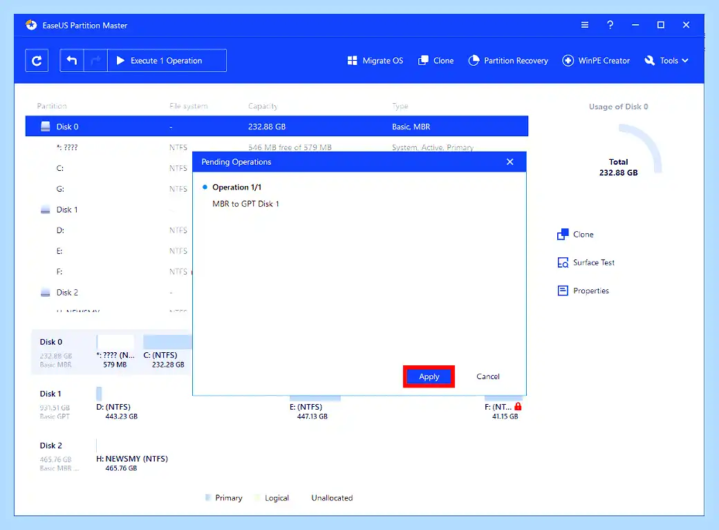Open WinPE Creator
Screen dimensions: 719x530
point(596,61)
